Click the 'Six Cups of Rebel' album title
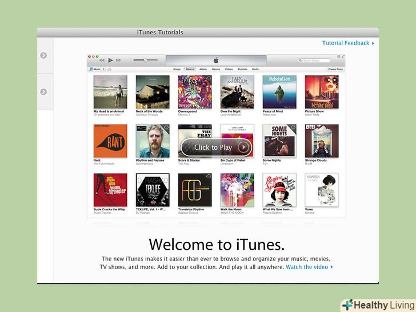416x312 pixels. tap(233, 160)
